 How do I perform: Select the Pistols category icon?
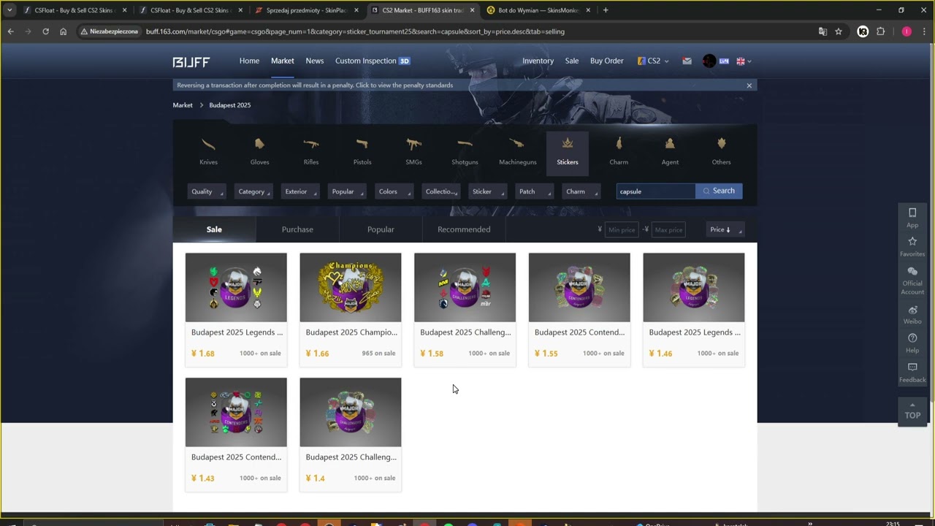pos(362,144)
